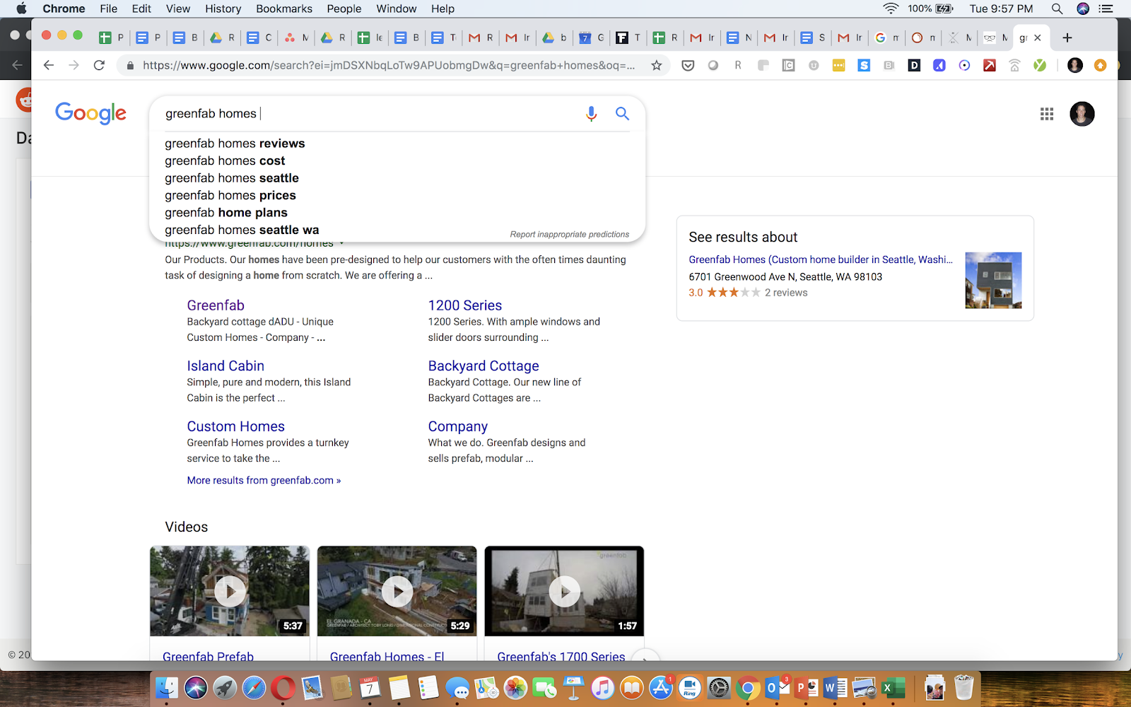This screenshot has width=1131, height=707.
Task: Open Messages from the dock
Action: [457, 687]
